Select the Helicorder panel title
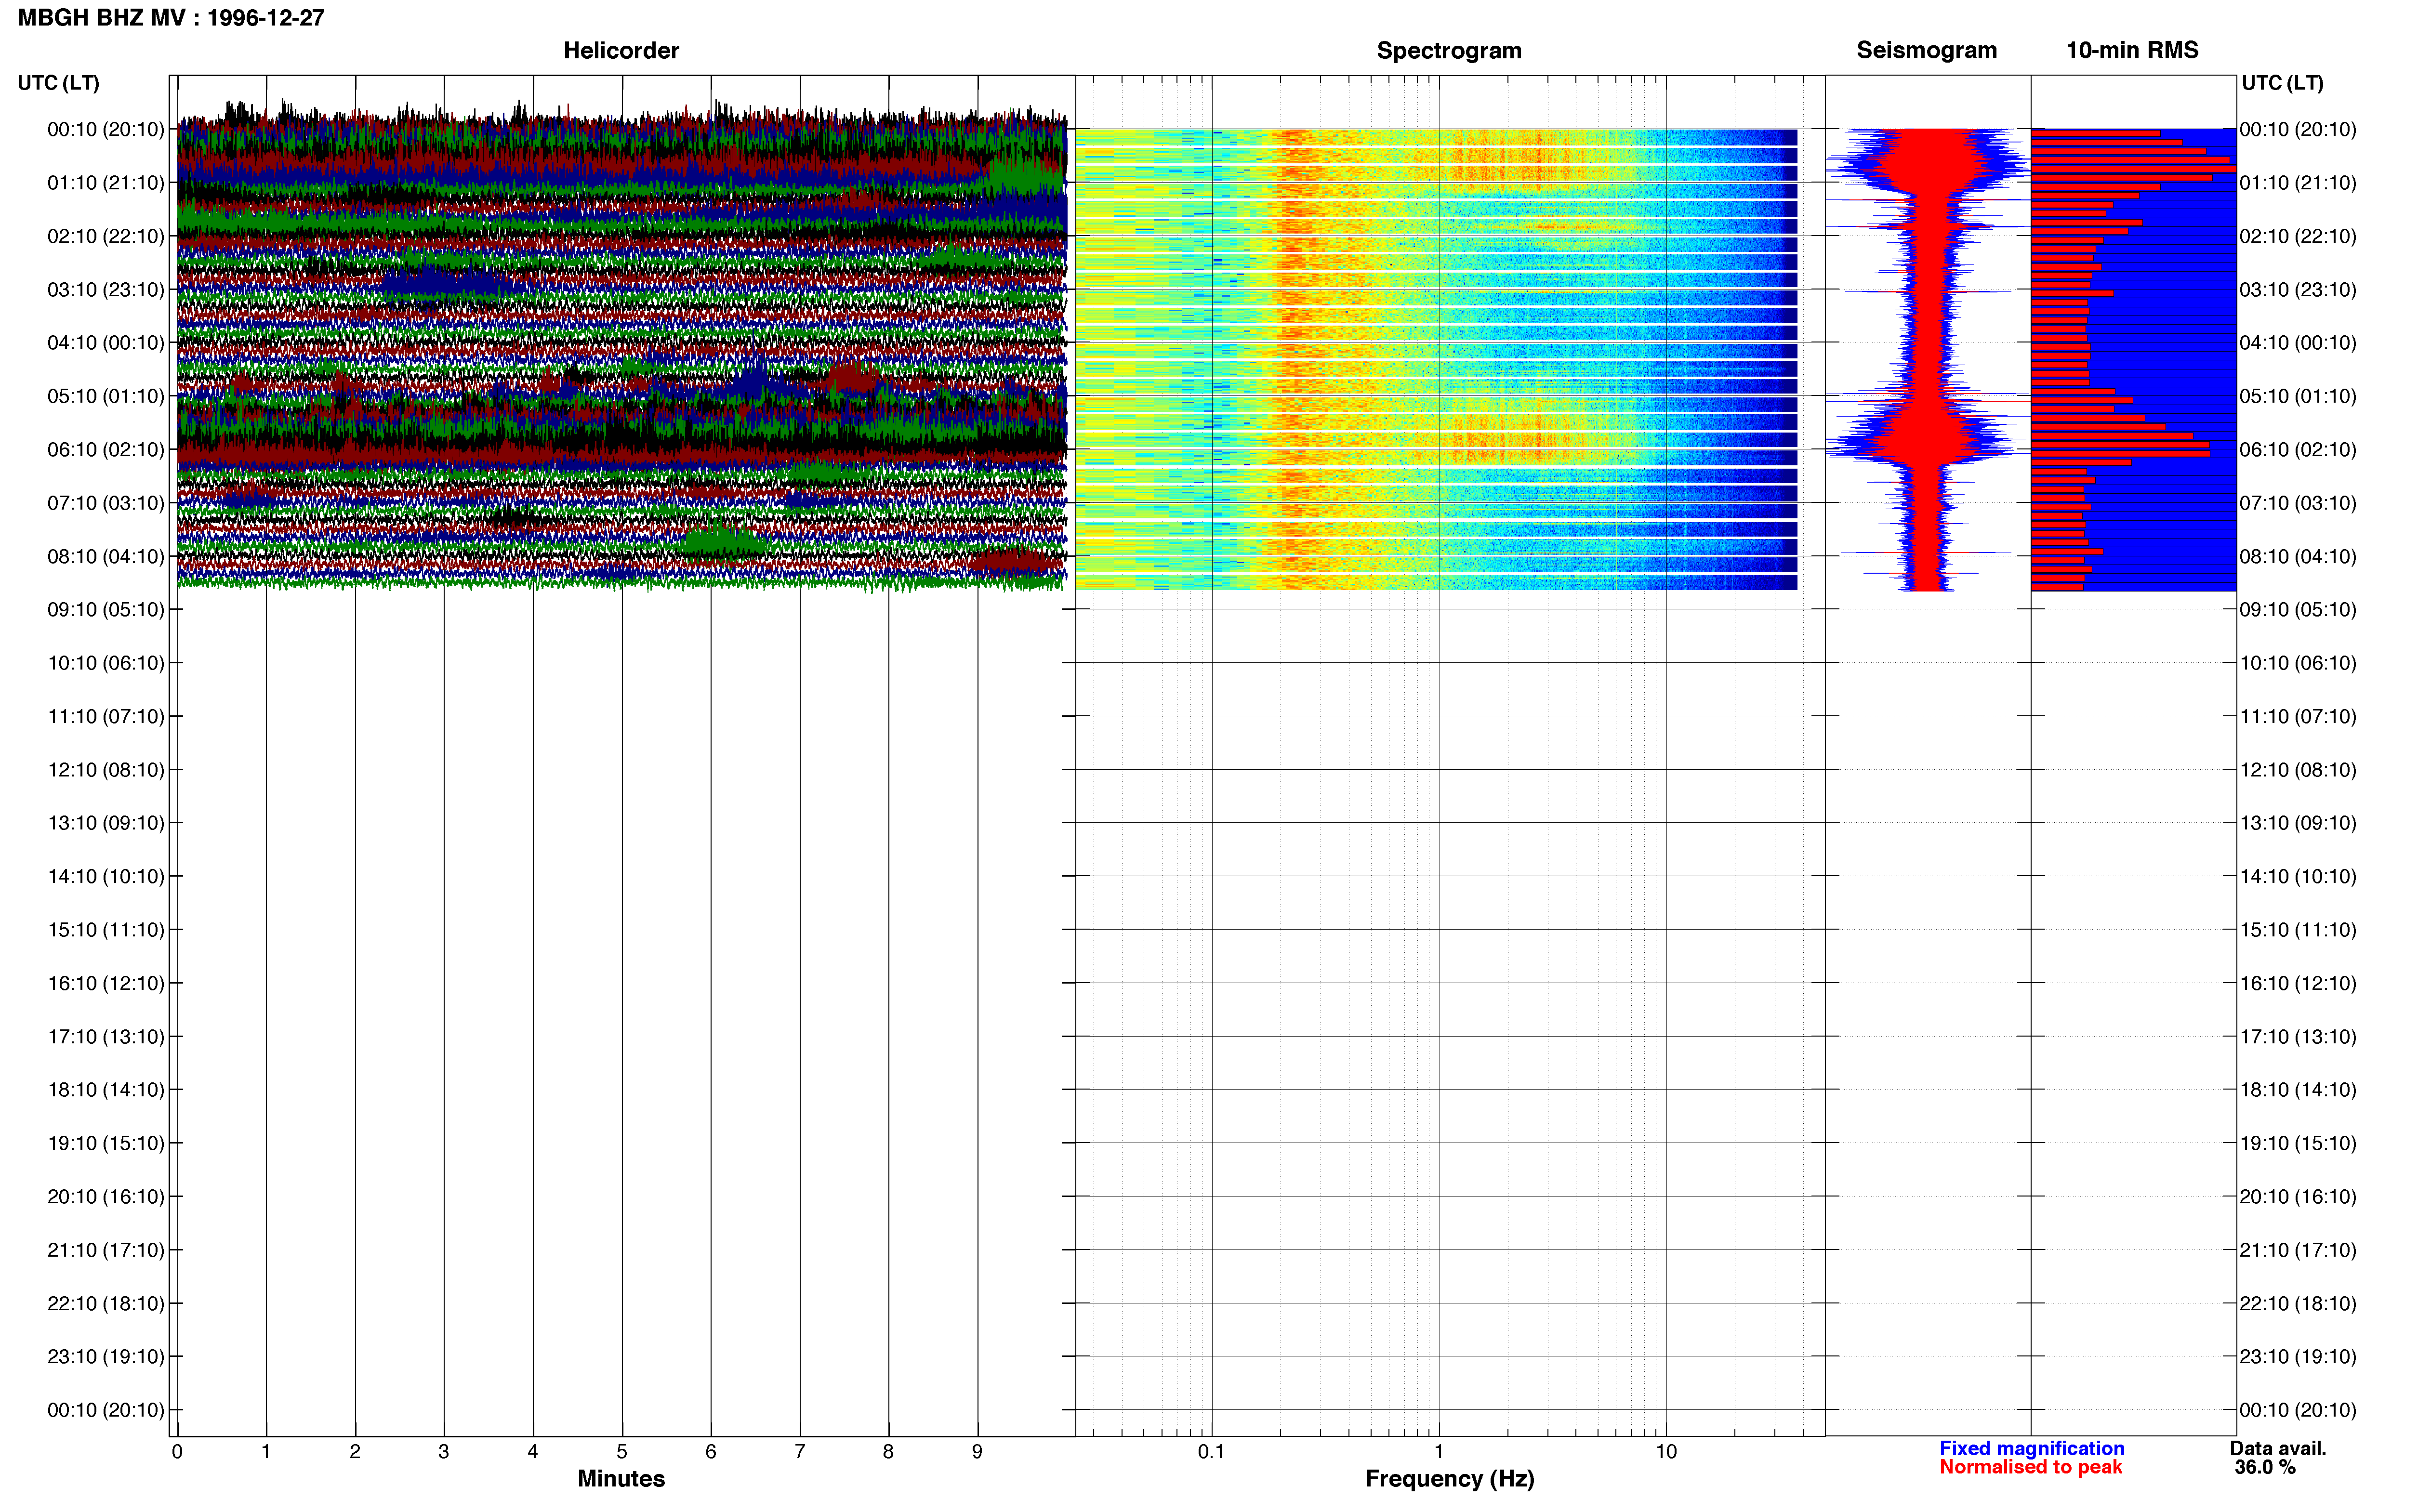Image resolution: width=2418 pixels, height=1512 pixels. 621,50
